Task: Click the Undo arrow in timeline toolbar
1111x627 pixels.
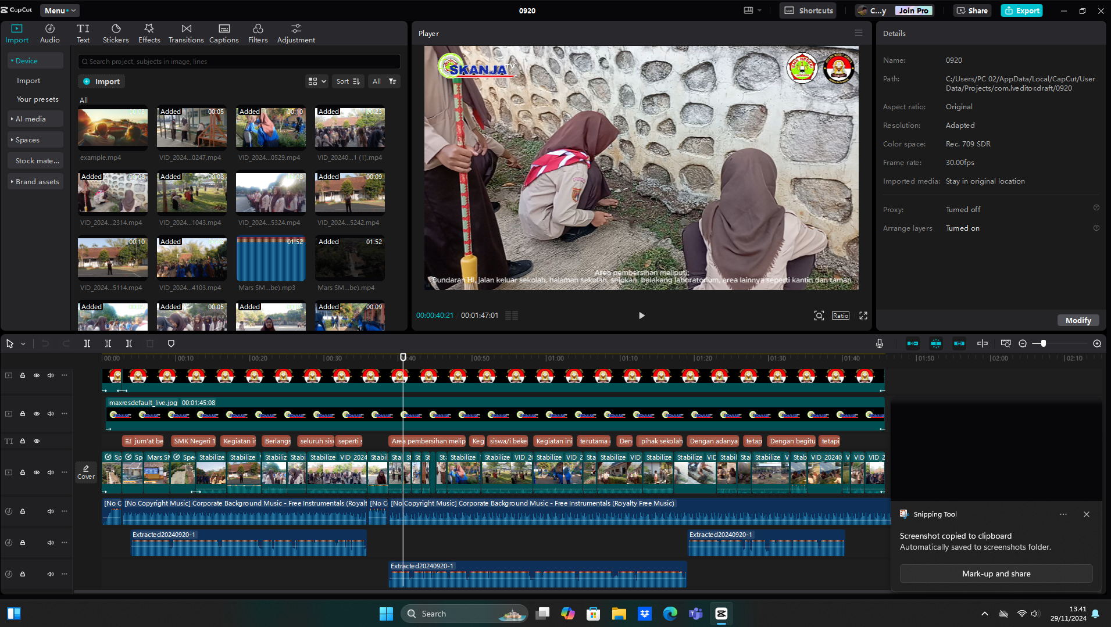Action: pos(45,343)
